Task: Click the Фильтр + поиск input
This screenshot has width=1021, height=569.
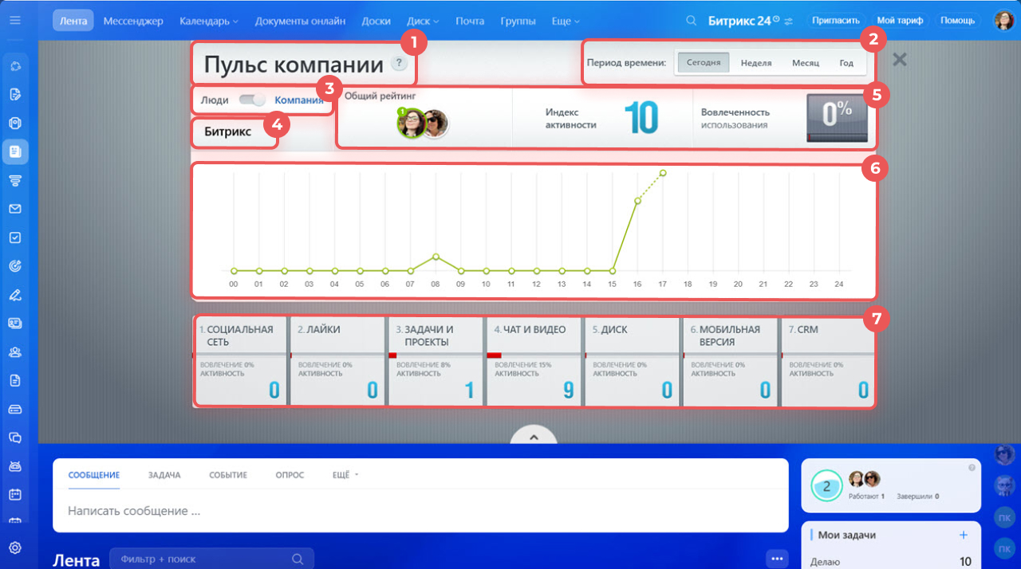Action: [211, 559]
